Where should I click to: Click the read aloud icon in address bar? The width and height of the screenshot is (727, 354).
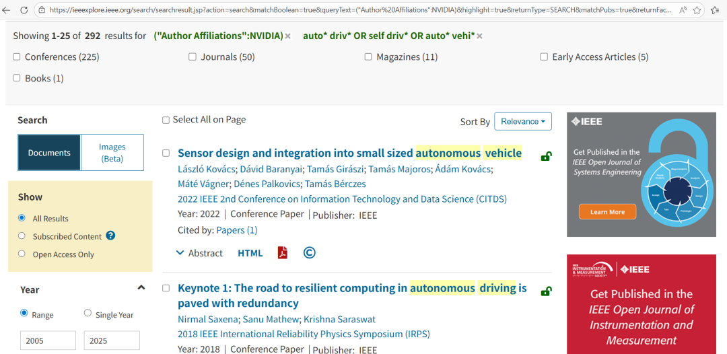(683, 9)
